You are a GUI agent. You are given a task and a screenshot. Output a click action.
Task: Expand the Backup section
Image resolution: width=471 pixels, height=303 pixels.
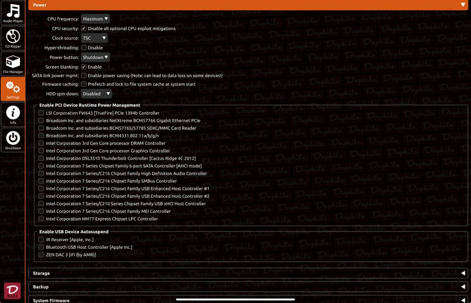(248, 287)
